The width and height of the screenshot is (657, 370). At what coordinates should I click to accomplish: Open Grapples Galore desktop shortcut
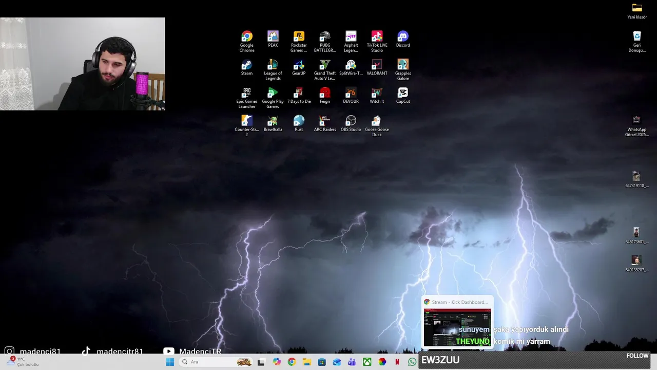tap(403, 70)
